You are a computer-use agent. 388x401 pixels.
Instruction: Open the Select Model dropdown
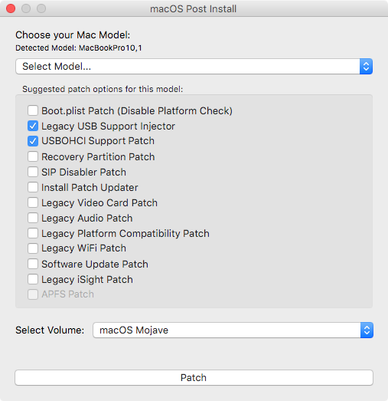tap(194, 67)
